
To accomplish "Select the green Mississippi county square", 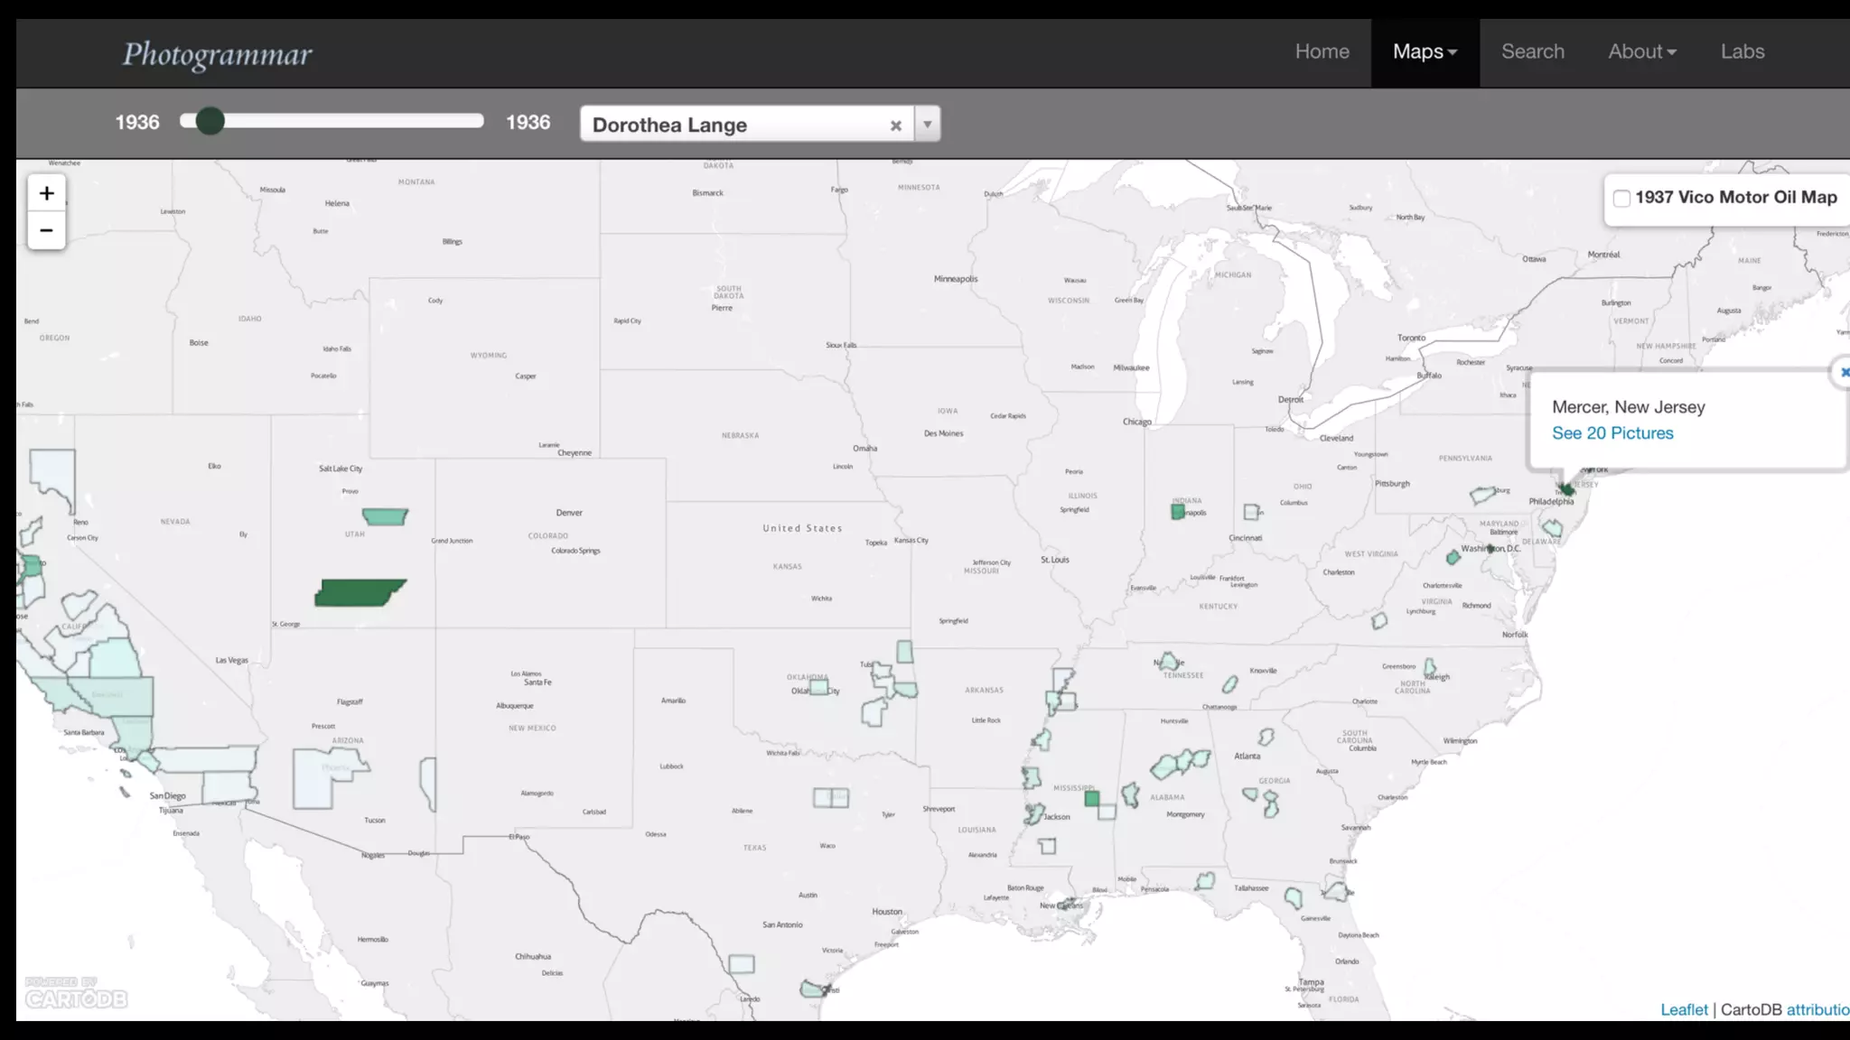I will pyautogui.click(x=1092, y=798).
